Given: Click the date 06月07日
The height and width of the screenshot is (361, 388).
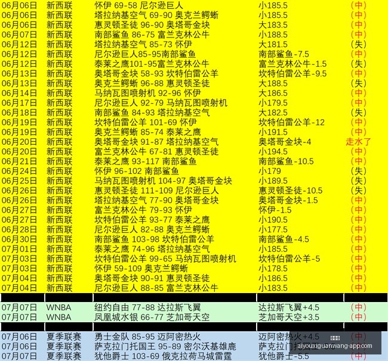Looking at the screenshot, I should pyautogui.click(x=19, y=35).
